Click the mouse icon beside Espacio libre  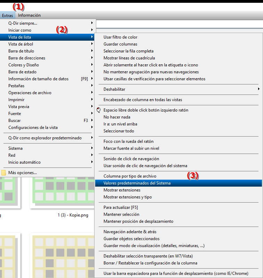[x=98, y=110]
